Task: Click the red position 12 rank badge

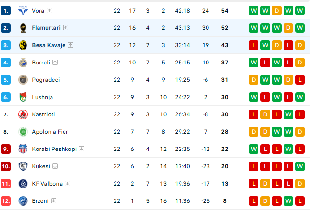Action: click(6, 200)
